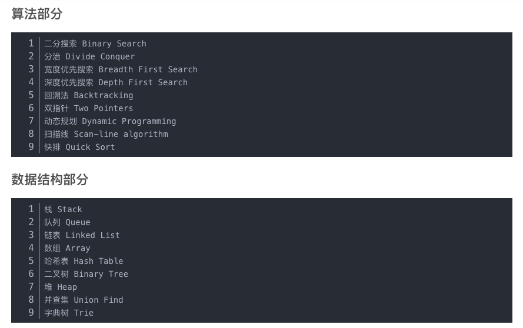Select the Array line text
This screenshot has height=328, width=523.
[68, 248]
